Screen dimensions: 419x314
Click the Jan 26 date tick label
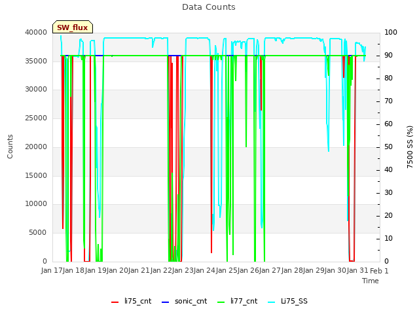pyautogui.click(x=248, y=271)
